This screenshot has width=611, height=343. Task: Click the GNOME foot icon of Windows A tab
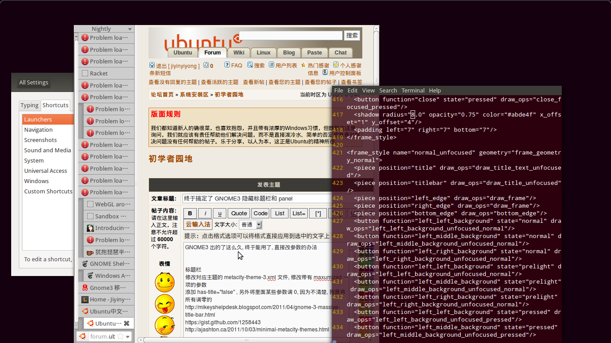90,276
